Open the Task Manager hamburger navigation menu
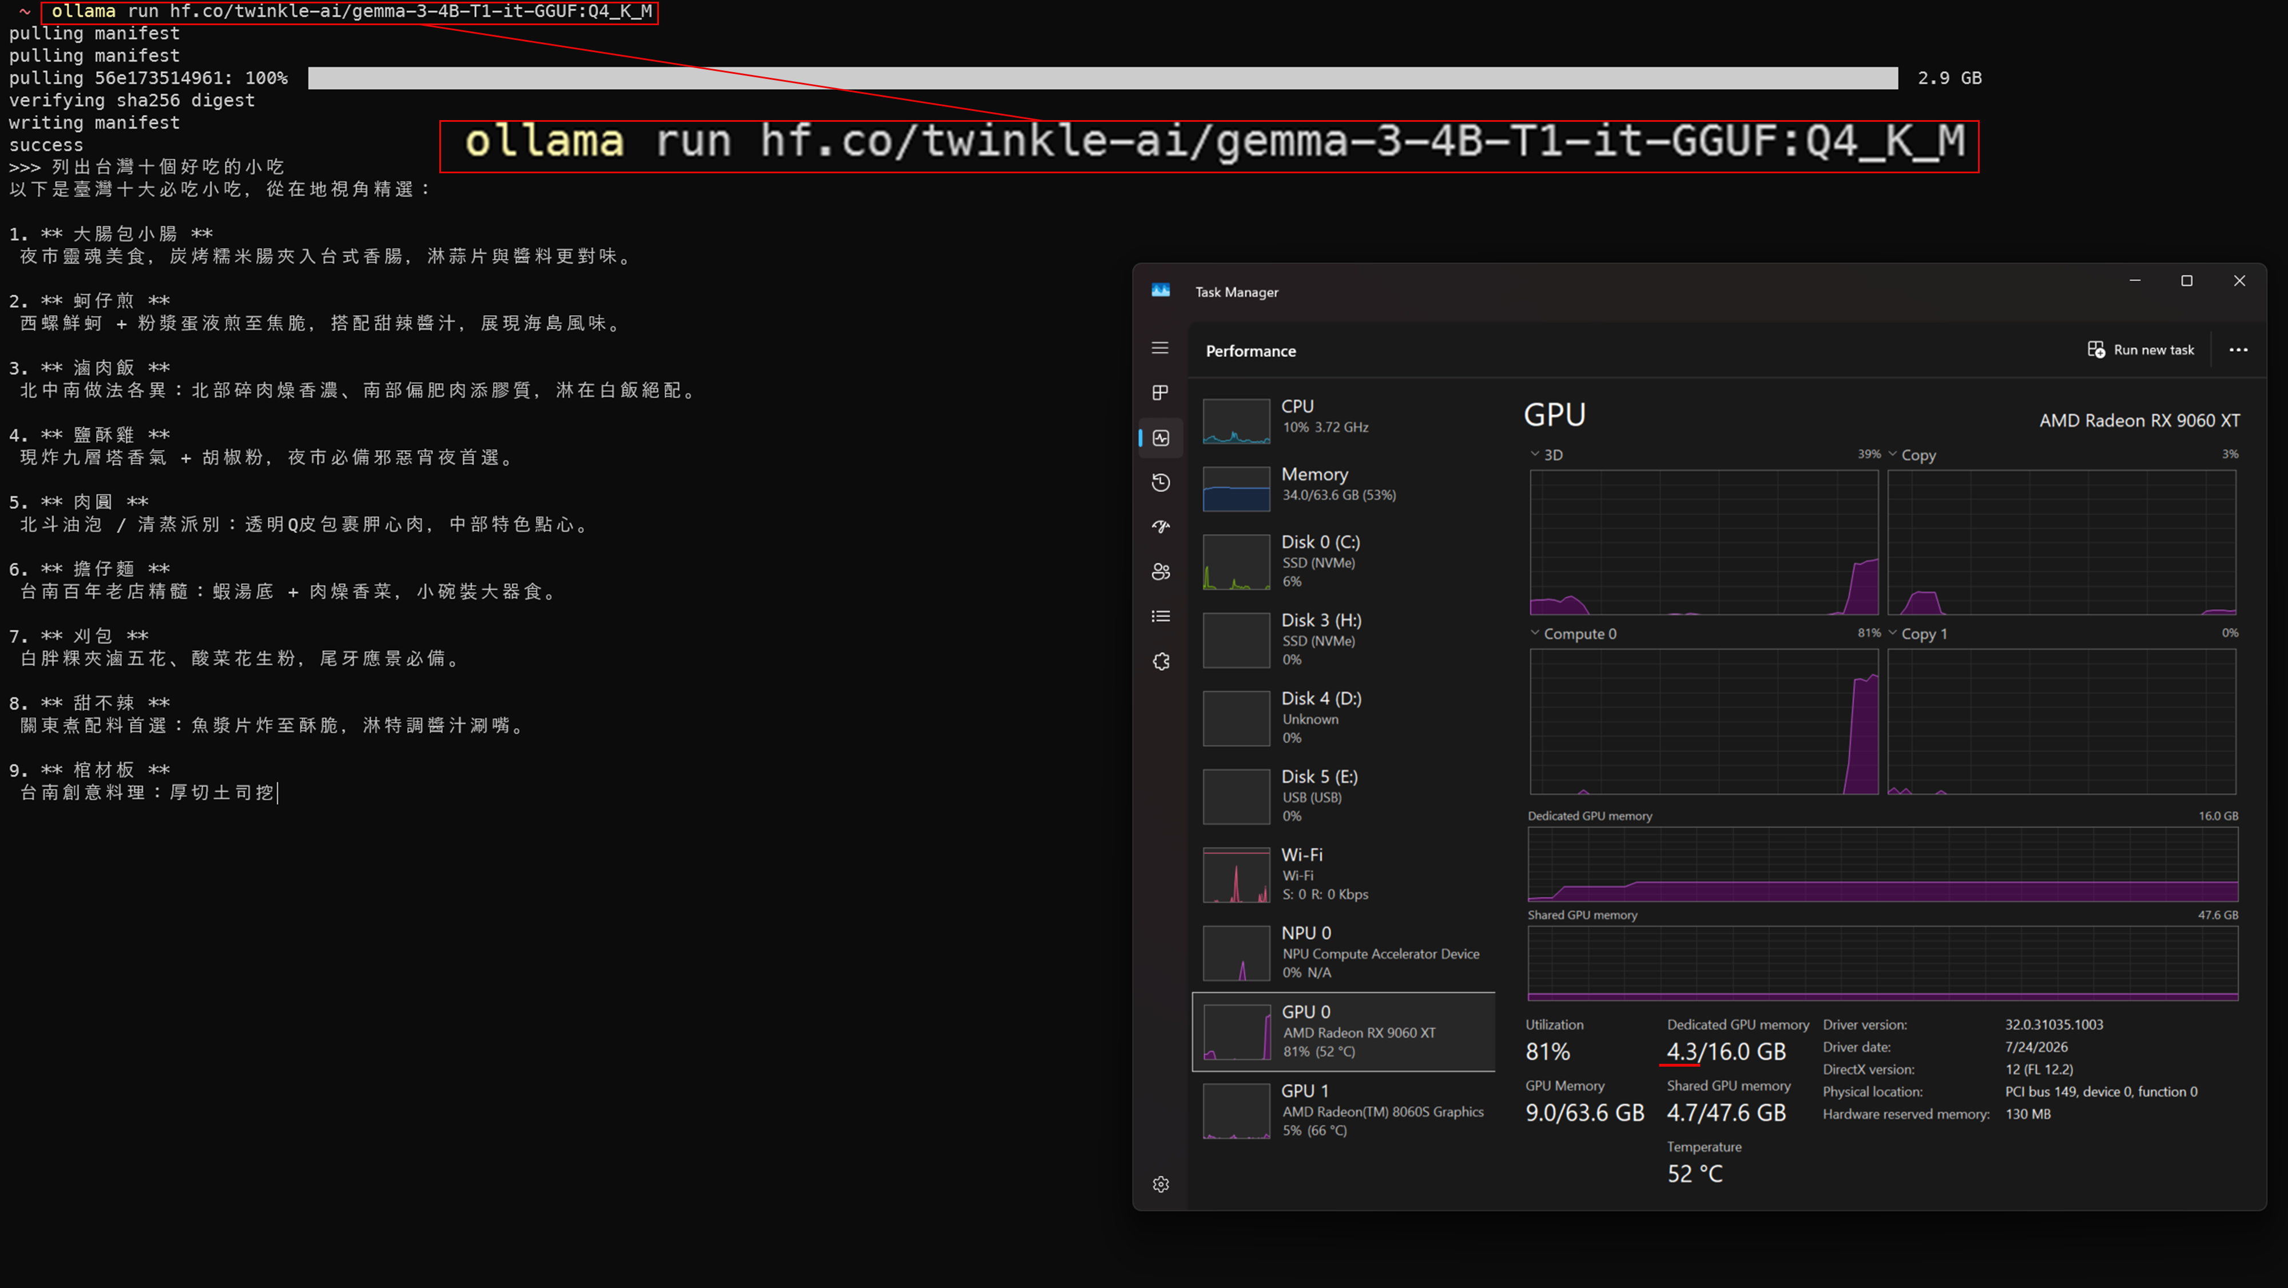This screenshot has height=1288, width=2288. coord(1160,348)
